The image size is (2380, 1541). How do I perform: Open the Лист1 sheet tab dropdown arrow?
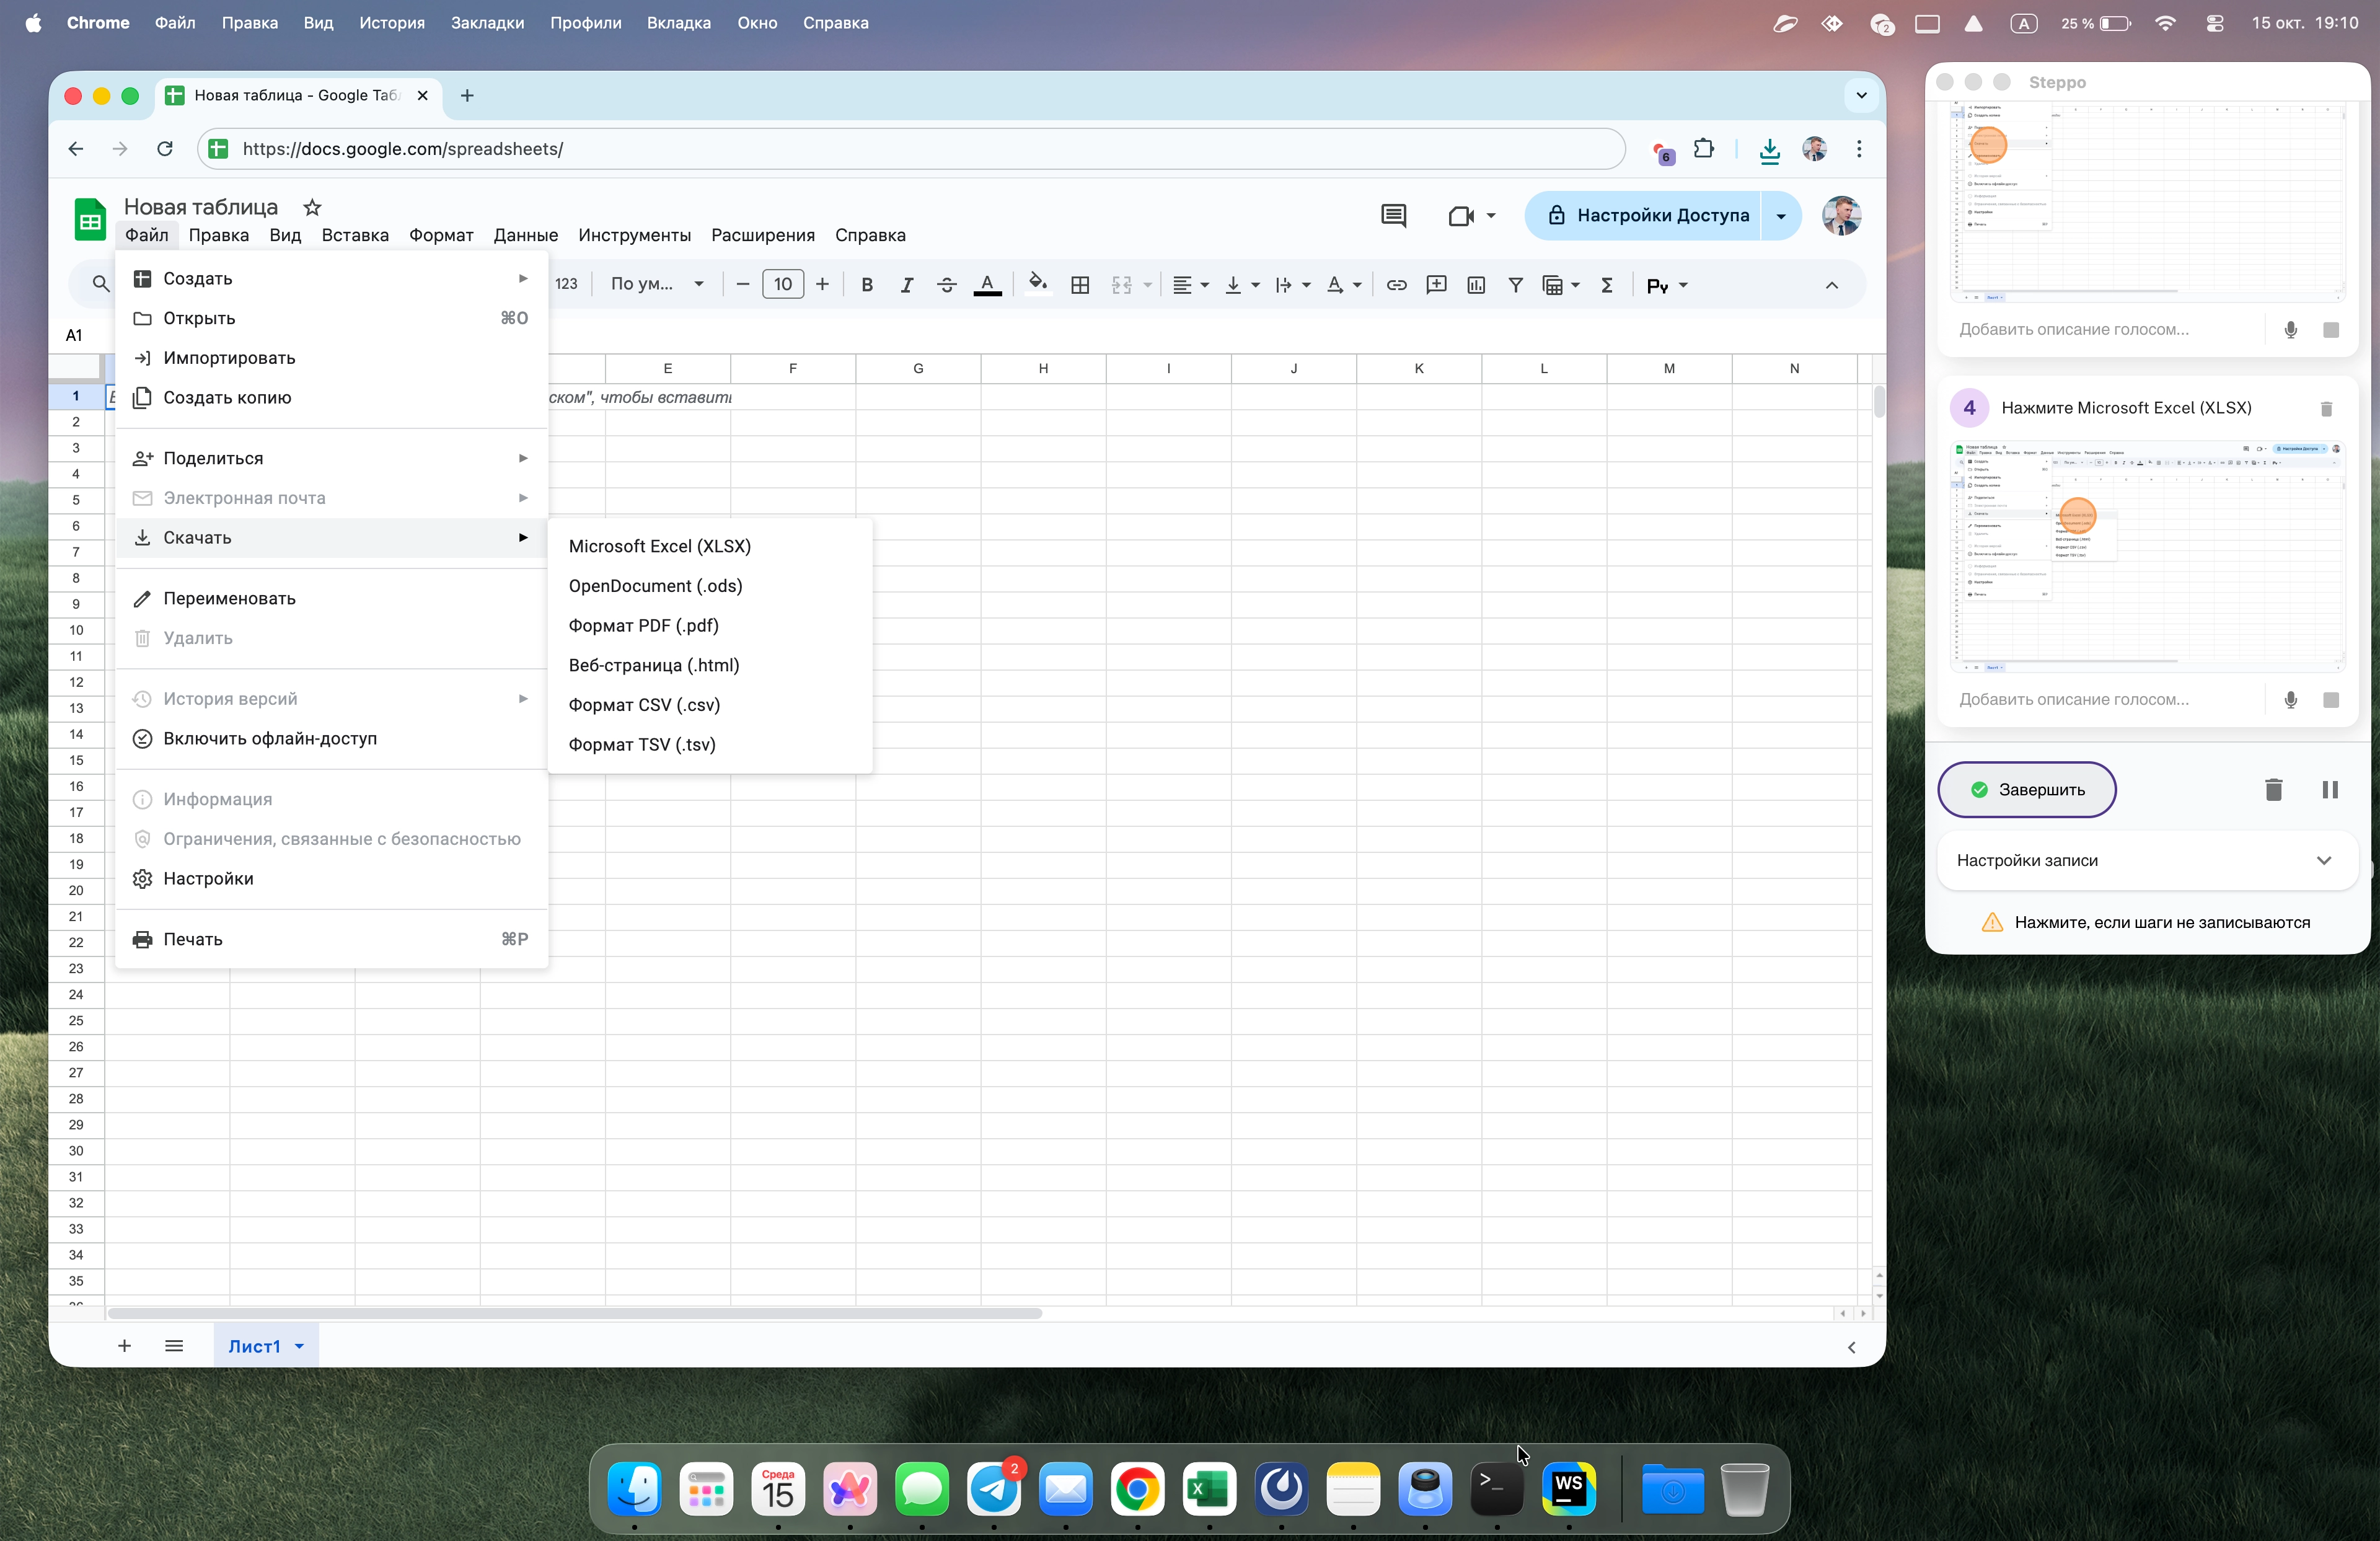click(x=299, y=1346)
